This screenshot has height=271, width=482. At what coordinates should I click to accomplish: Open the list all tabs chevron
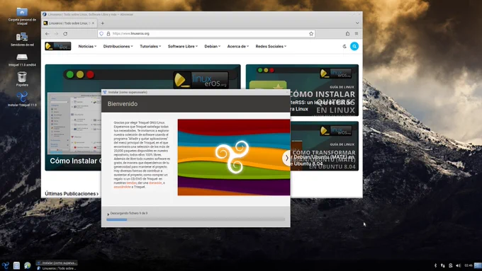pyautogui.click(x=357, y=23)
